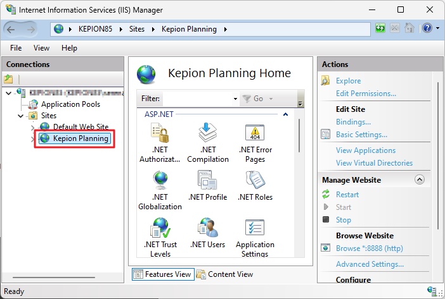Click the Forward navigation arrow
The image size is (445, 299).
30,29
